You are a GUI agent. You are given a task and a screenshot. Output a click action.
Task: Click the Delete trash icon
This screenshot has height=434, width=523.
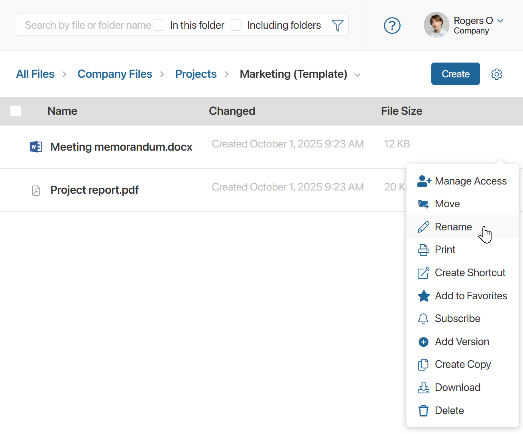tap(423, 410)
